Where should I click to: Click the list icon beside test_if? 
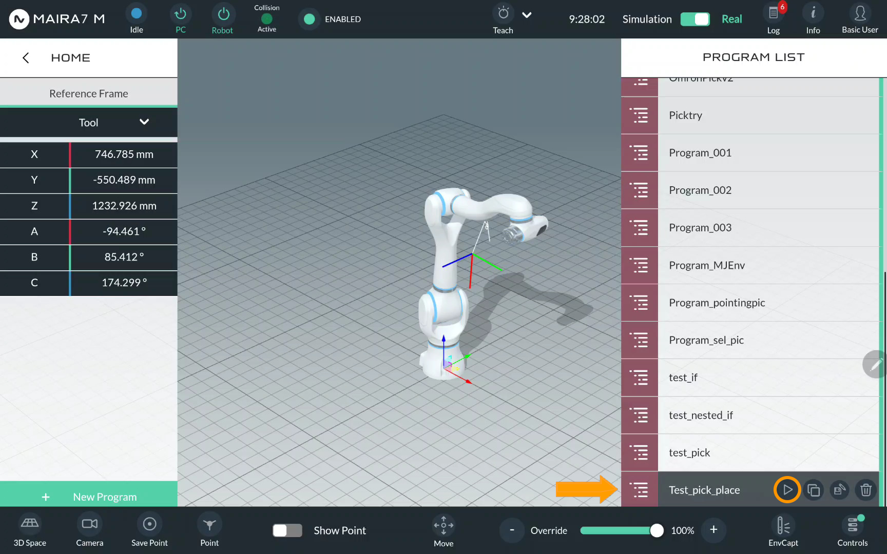click(640, 378)
